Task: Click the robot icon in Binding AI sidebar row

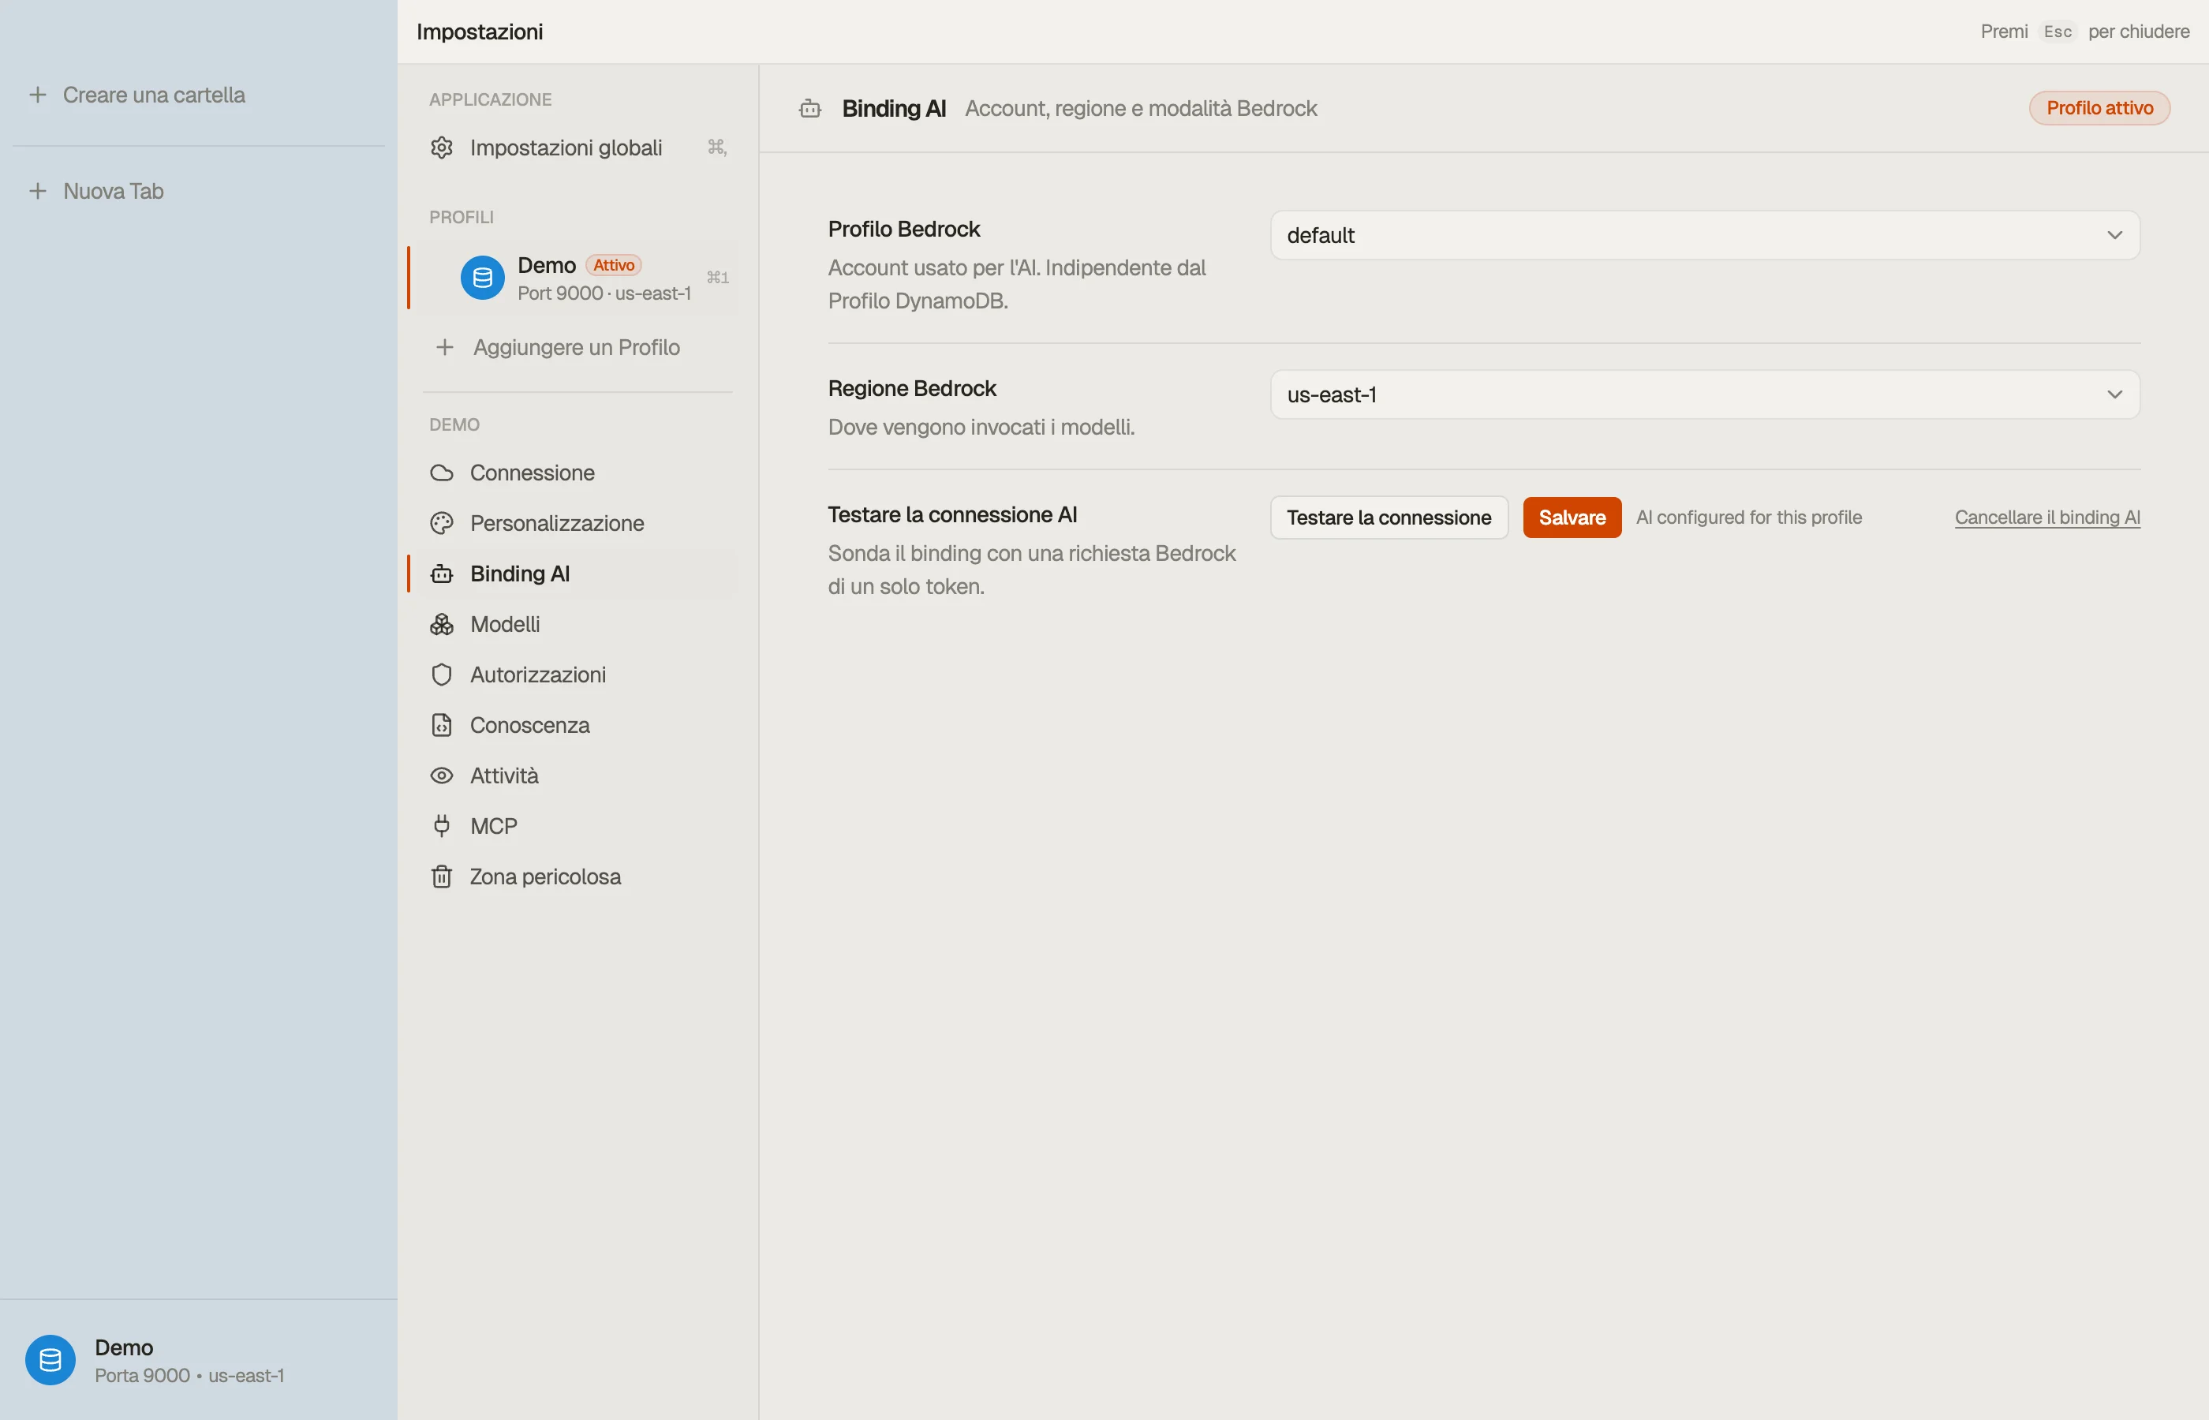Action: click(x=442, y=574)
